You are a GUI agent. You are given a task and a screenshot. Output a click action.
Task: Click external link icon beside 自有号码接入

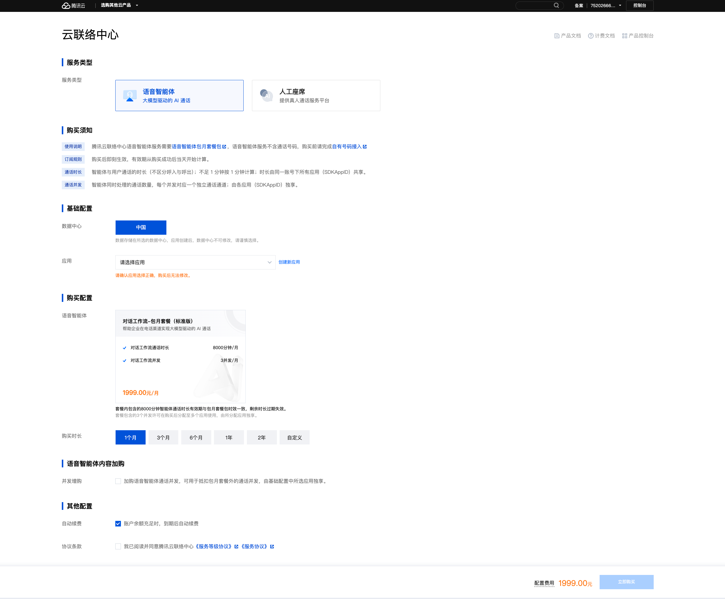point(365,147)
